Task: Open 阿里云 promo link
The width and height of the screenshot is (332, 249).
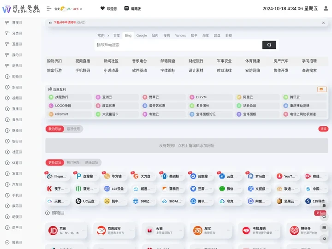Action: [257, 97]
